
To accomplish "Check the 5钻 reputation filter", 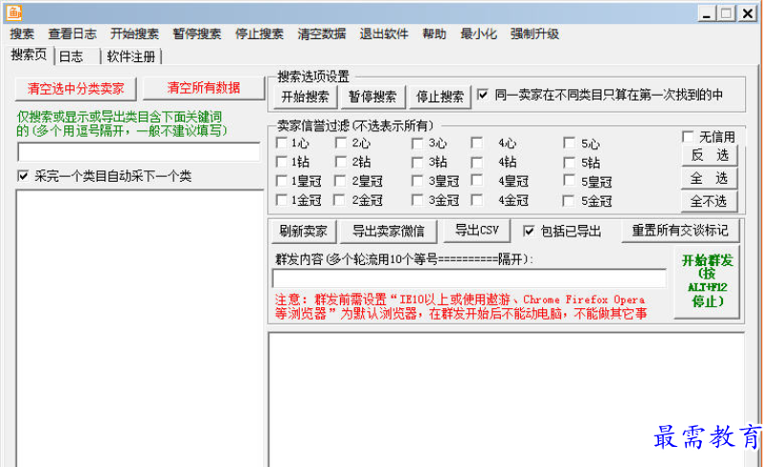I will 569,162.
